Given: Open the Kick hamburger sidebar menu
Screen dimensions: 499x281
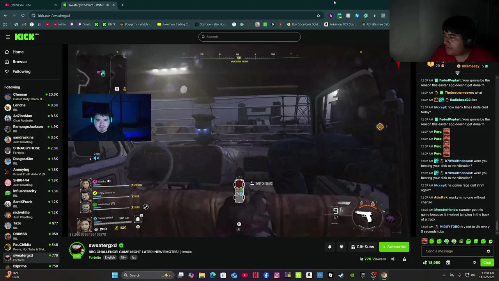Looking at the screenshot, I should click(7, 37).
